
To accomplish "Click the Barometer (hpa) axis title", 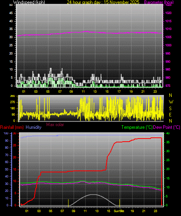I will 159,2.
